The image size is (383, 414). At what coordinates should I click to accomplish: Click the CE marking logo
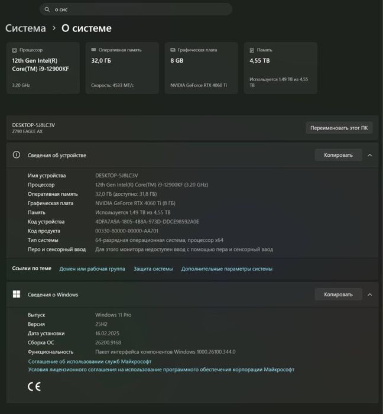pyautogui.click(x=34, y=387)
